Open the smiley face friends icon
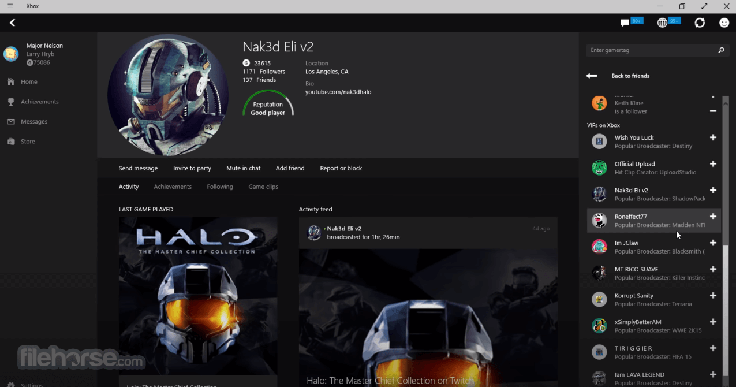 click(x=724, y=23)
